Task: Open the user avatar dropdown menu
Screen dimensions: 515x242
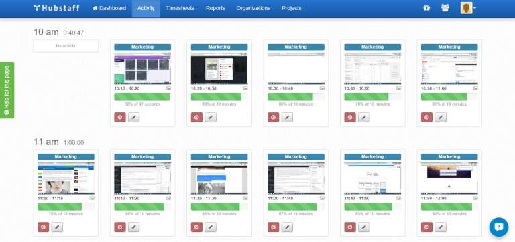Action: [x=468, y=8]
